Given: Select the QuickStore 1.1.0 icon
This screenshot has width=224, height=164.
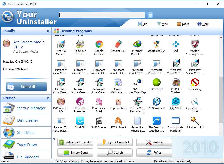Looking at the screenshot, I should click(x=195, y=102).
